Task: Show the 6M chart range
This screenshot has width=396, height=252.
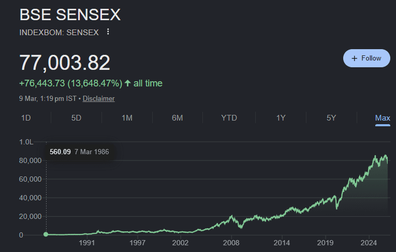Action: pos(178,118)
